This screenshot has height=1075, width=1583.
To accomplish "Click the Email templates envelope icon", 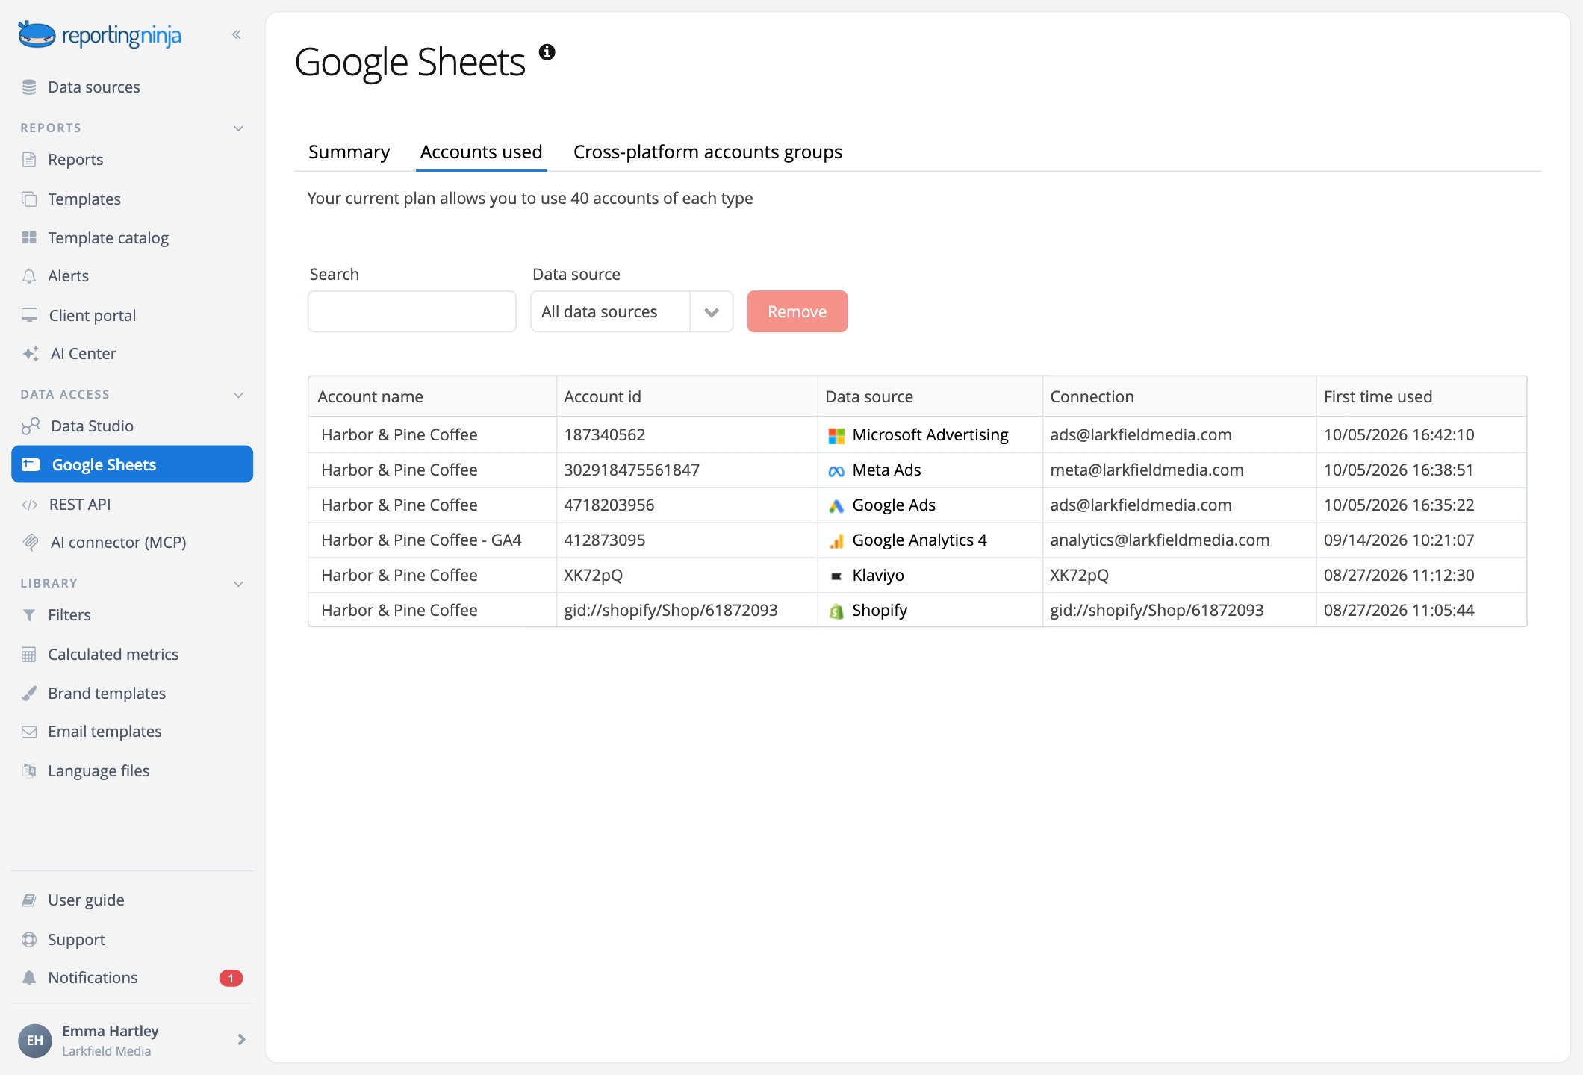I will (29, 732).
